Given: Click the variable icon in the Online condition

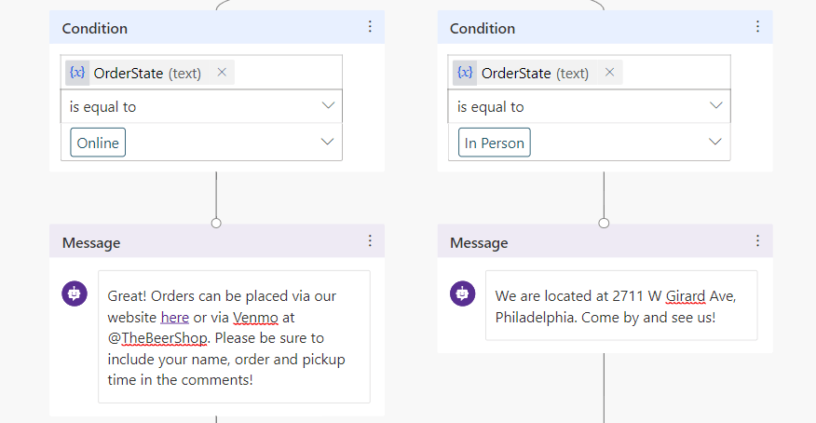Looking at the screenshot, I should pyautogui.click(x=77, y=73).
